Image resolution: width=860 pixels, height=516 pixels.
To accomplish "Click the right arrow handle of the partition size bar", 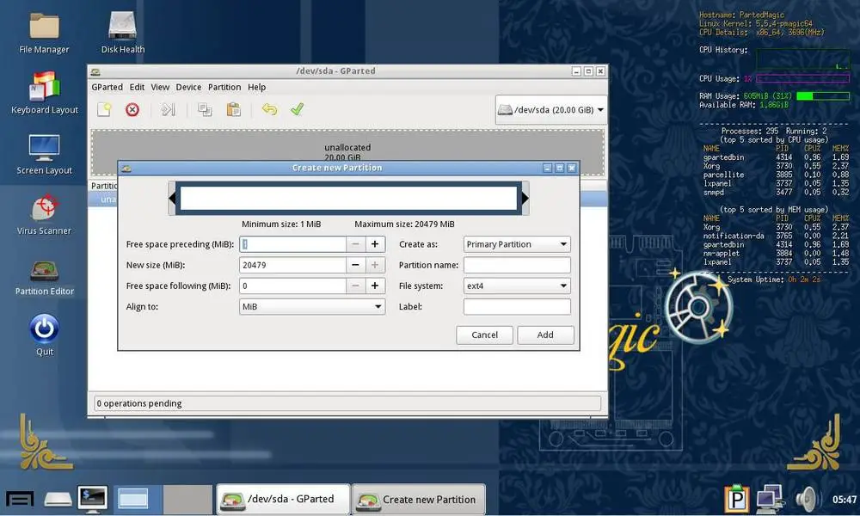I will pyautogui.click(x=525, y=198).
